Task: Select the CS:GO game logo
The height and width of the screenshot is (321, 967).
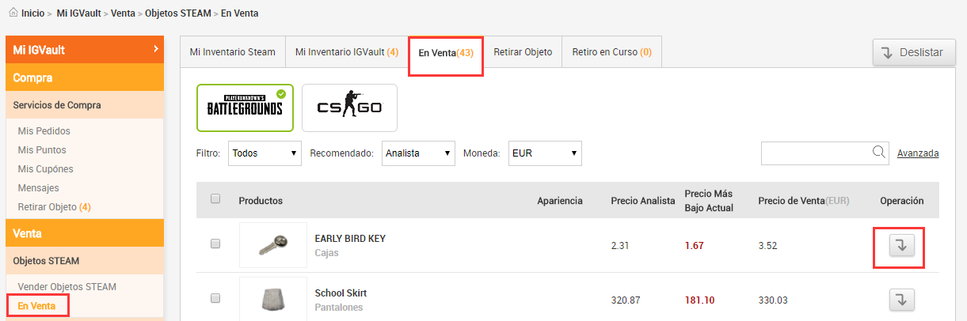Action: pos(349,108)
